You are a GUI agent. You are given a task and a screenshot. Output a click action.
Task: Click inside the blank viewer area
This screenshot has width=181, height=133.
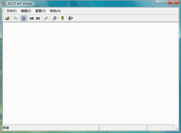pyautogui.click(x=90, y=73)
